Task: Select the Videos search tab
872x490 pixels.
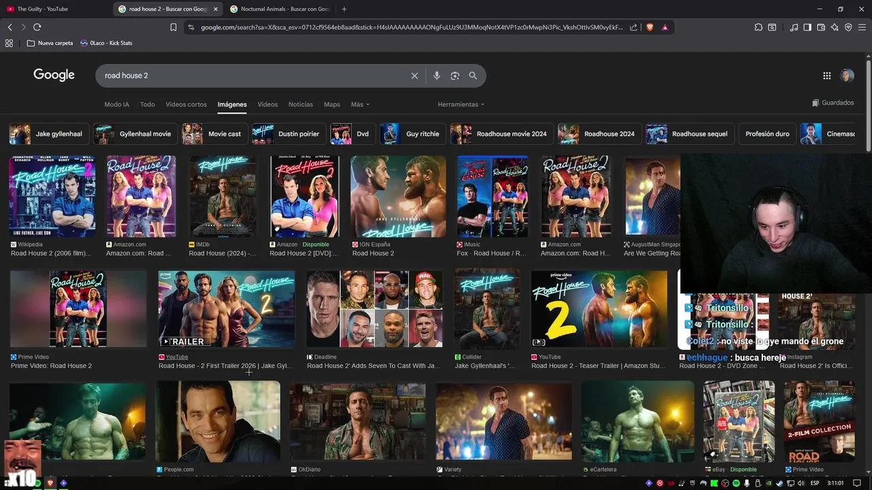Action: coord(267,104)
